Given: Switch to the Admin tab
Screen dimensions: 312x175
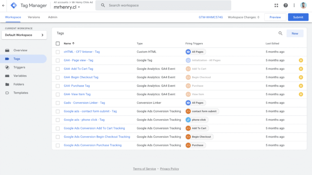Looking at the screenshot, I should tap(52, 17).
